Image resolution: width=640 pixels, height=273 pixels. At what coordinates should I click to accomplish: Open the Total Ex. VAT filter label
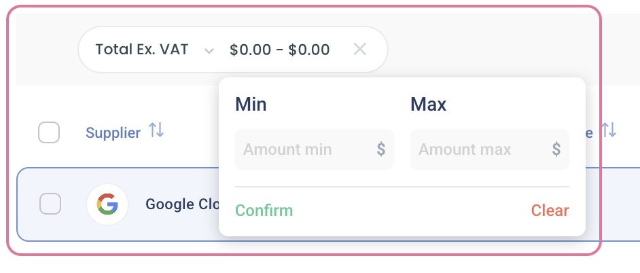tap(141, 50)
